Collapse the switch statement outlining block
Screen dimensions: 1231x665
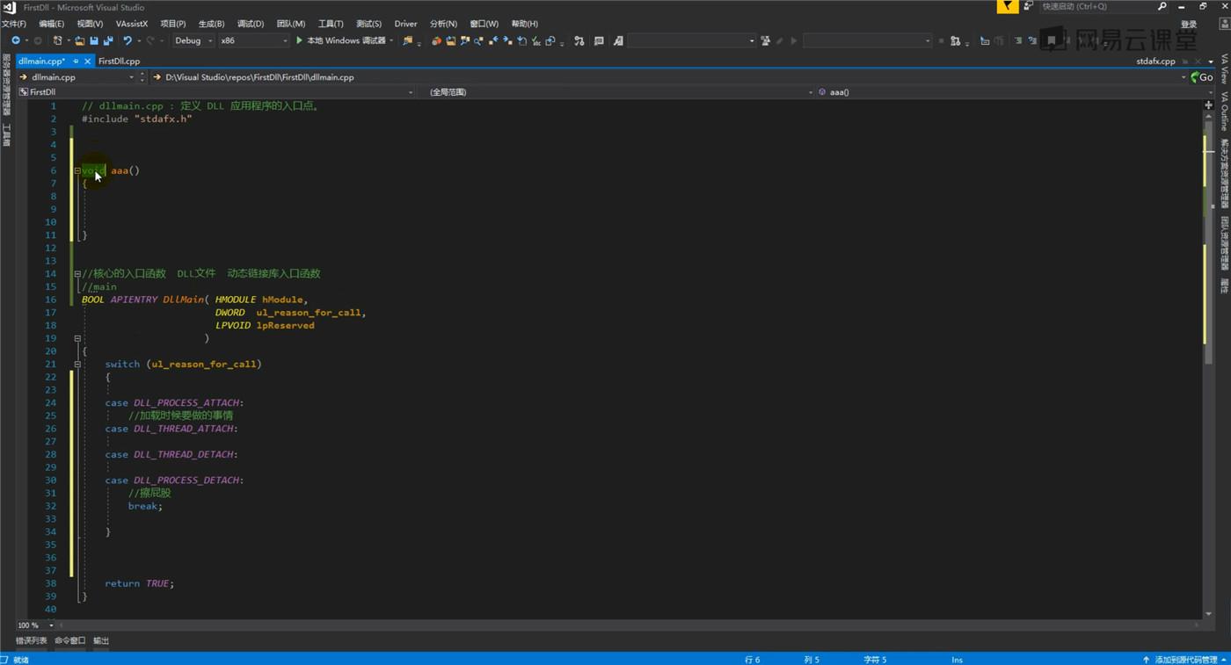[77, 364]
